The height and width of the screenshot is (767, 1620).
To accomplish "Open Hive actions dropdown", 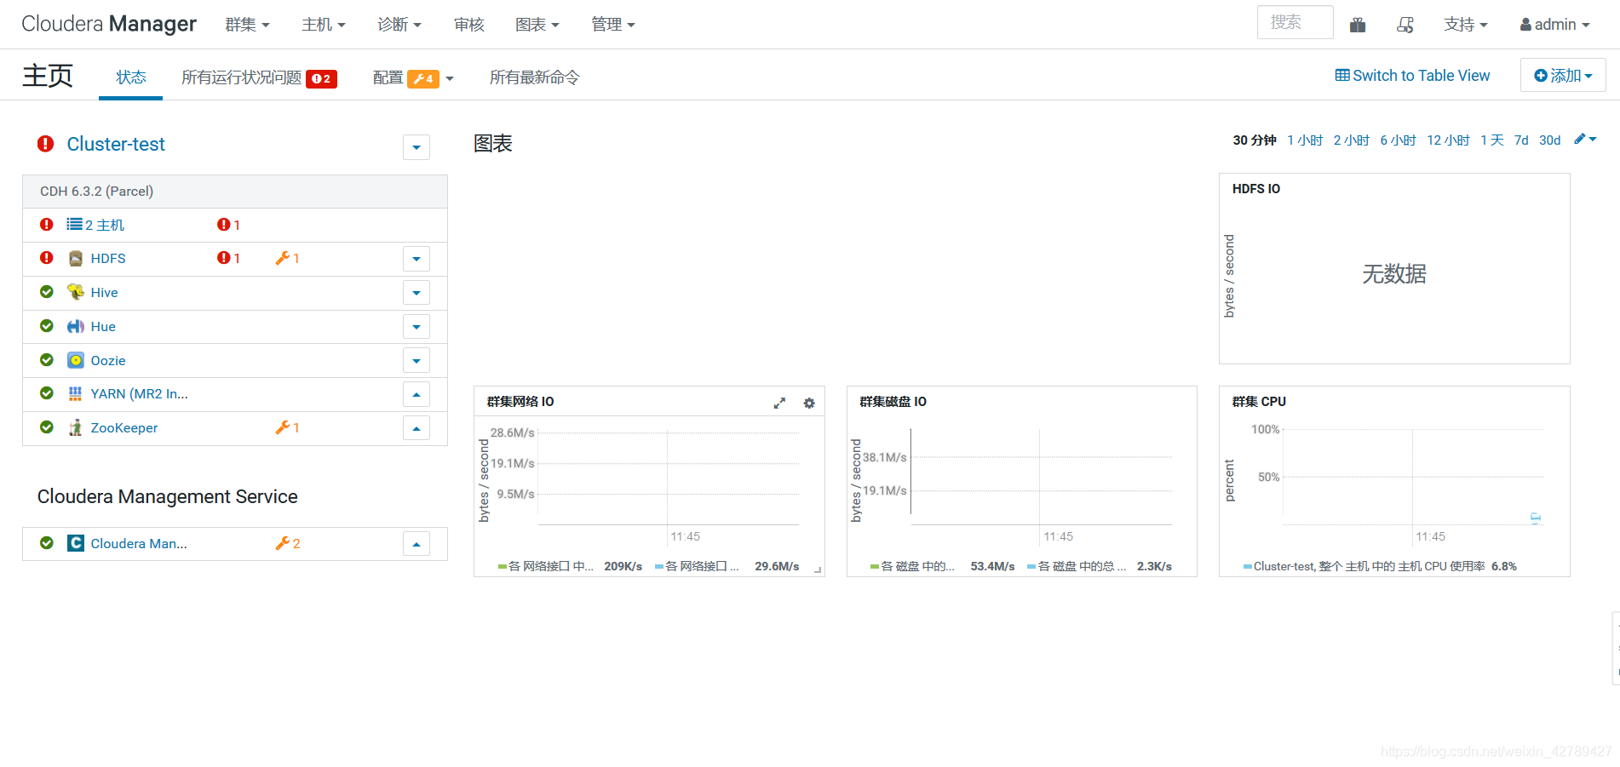I will 416,293.
